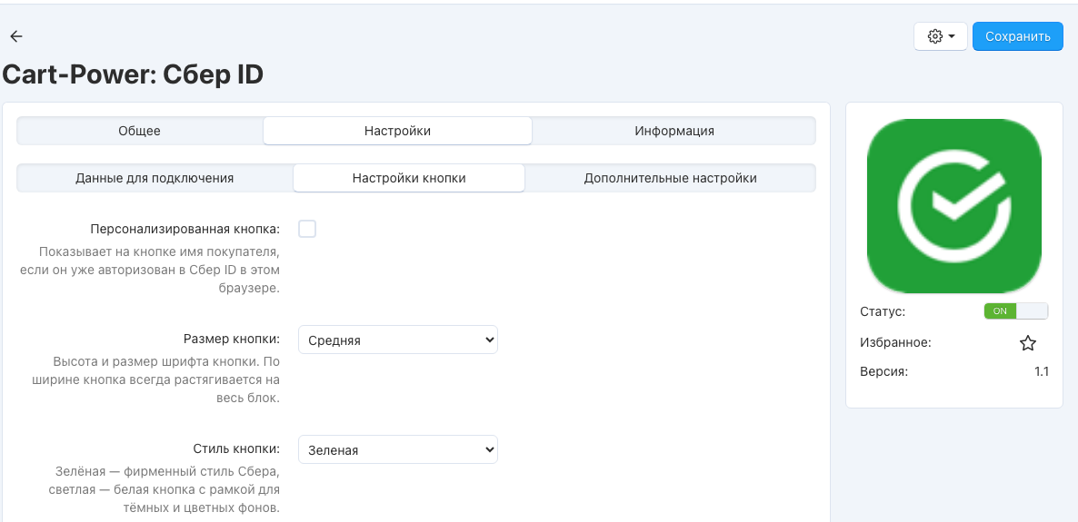This screenshot has width=1078, height=522.
Task: Open Данные для подключения sub-tab
Action: point(155,178)
